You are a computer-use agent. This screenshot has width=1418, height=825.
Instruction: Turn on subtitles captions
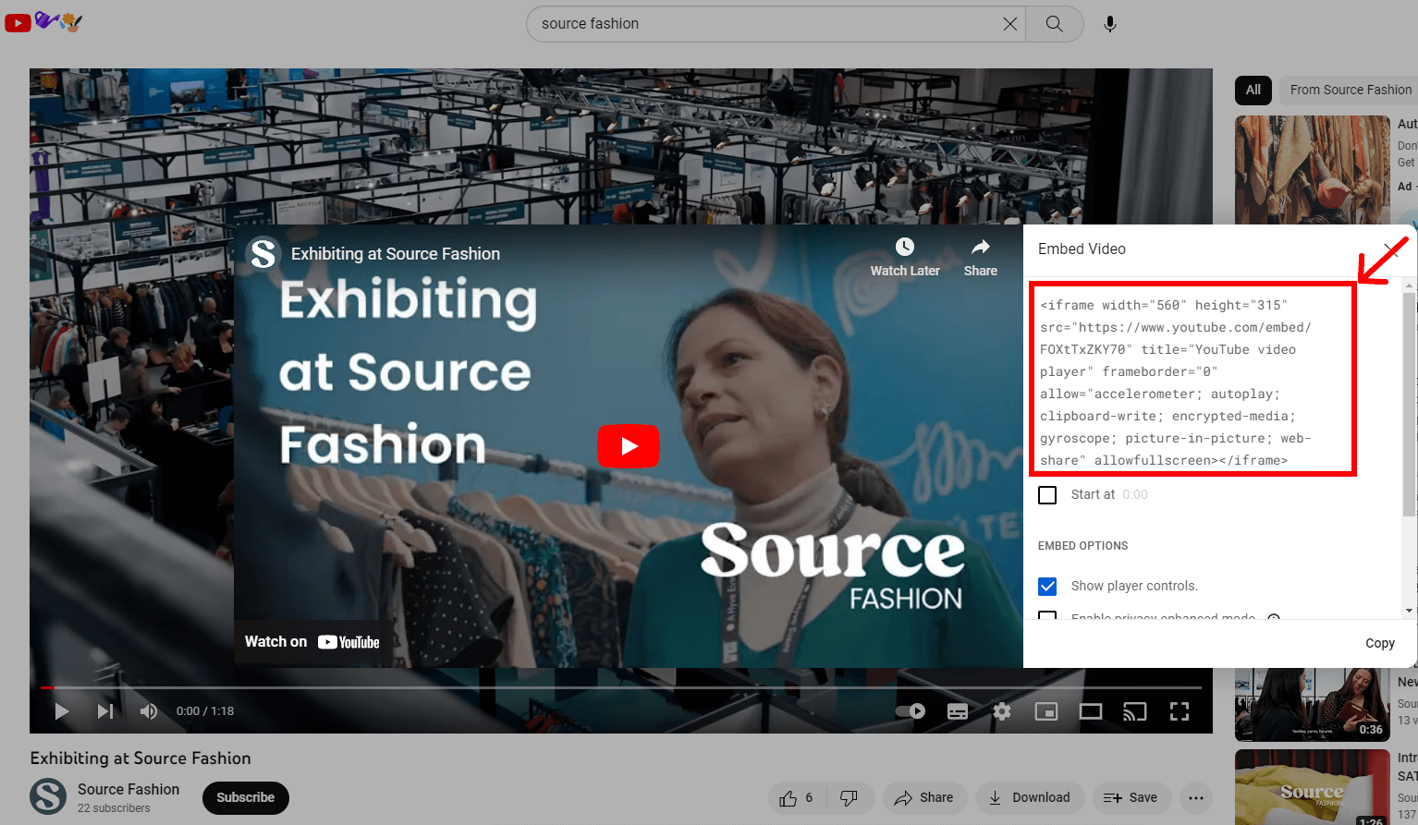[958, 711]
